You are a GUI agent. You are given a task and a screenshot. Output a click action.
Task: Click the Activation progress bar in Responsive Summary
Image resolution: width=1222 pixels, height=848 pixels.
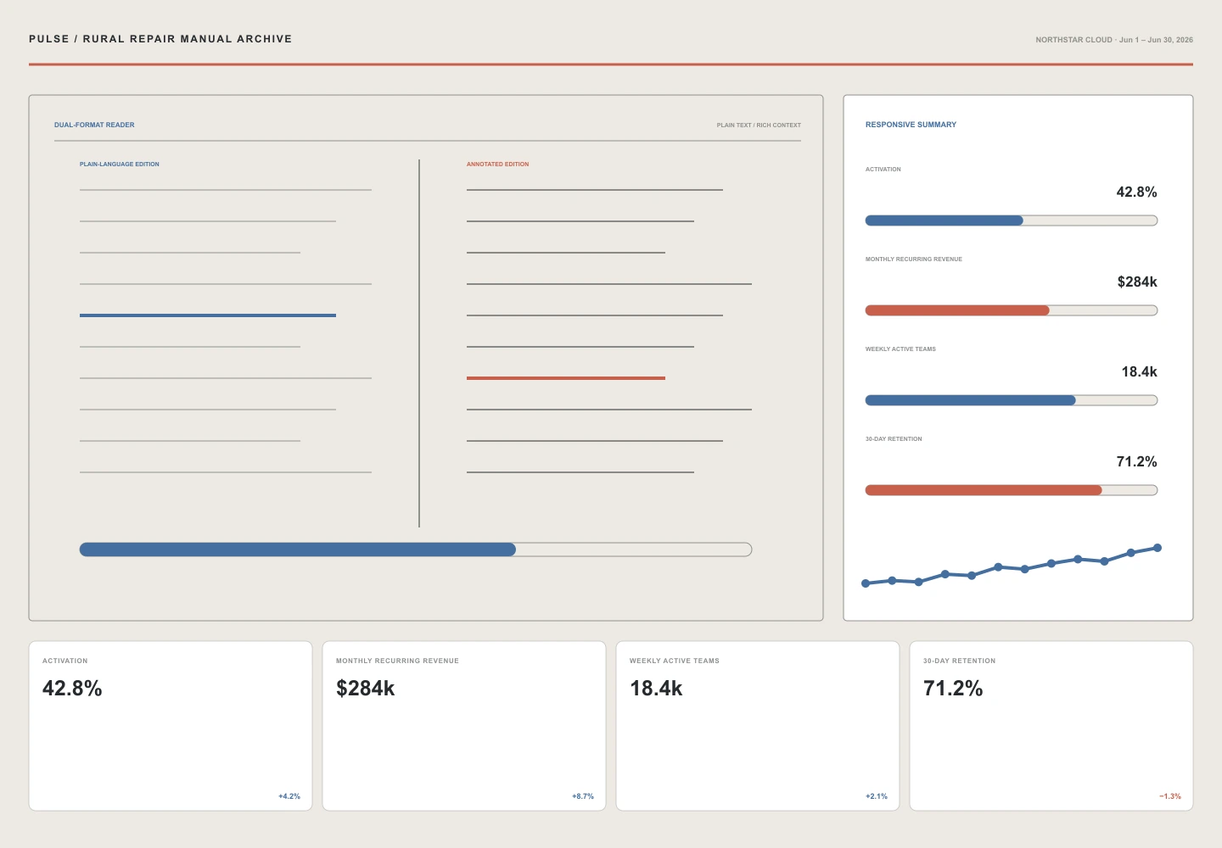click(x=1012, y=220)
